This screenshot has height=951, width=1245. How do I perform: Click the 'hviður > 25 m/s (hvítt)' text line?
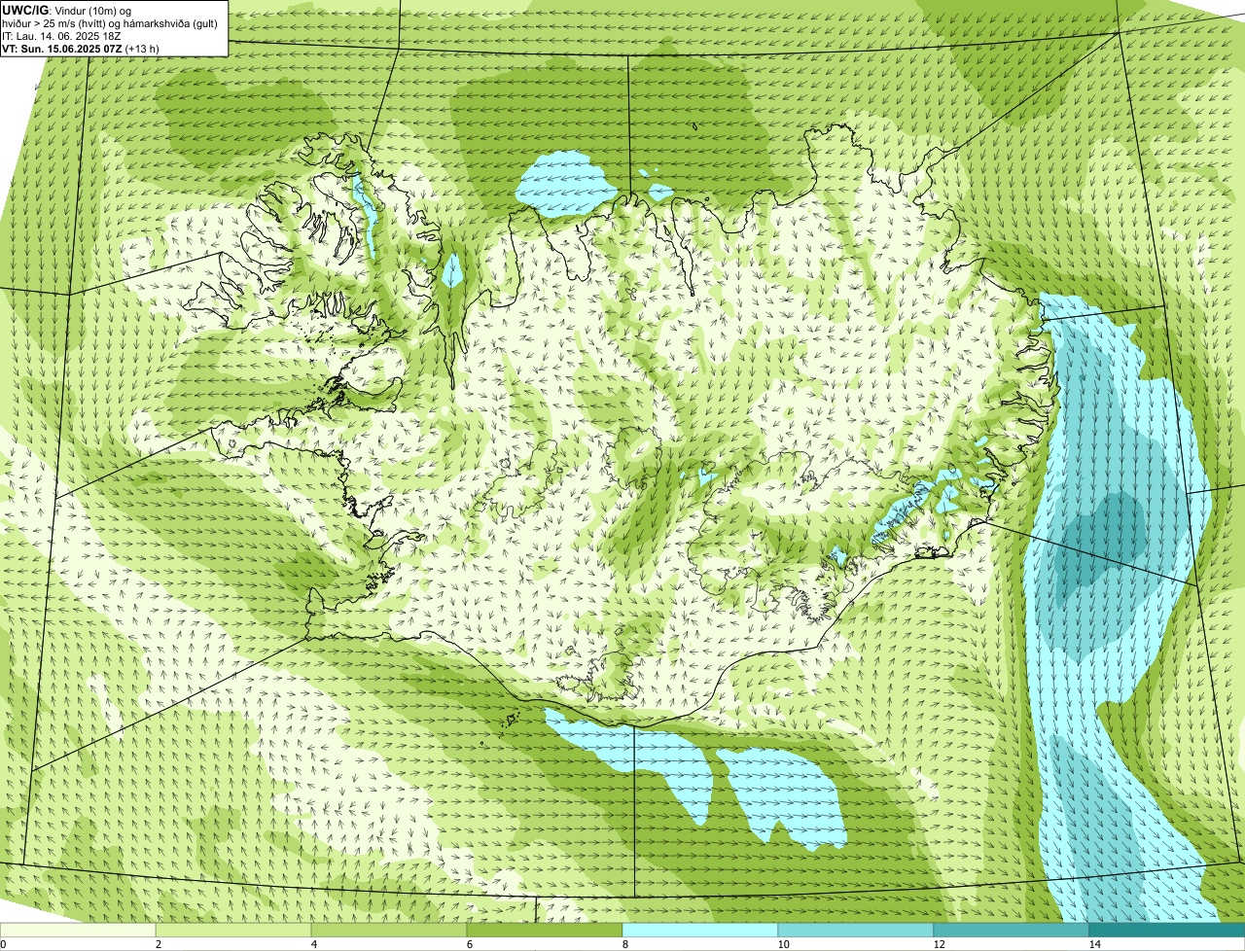pos(110,23)
